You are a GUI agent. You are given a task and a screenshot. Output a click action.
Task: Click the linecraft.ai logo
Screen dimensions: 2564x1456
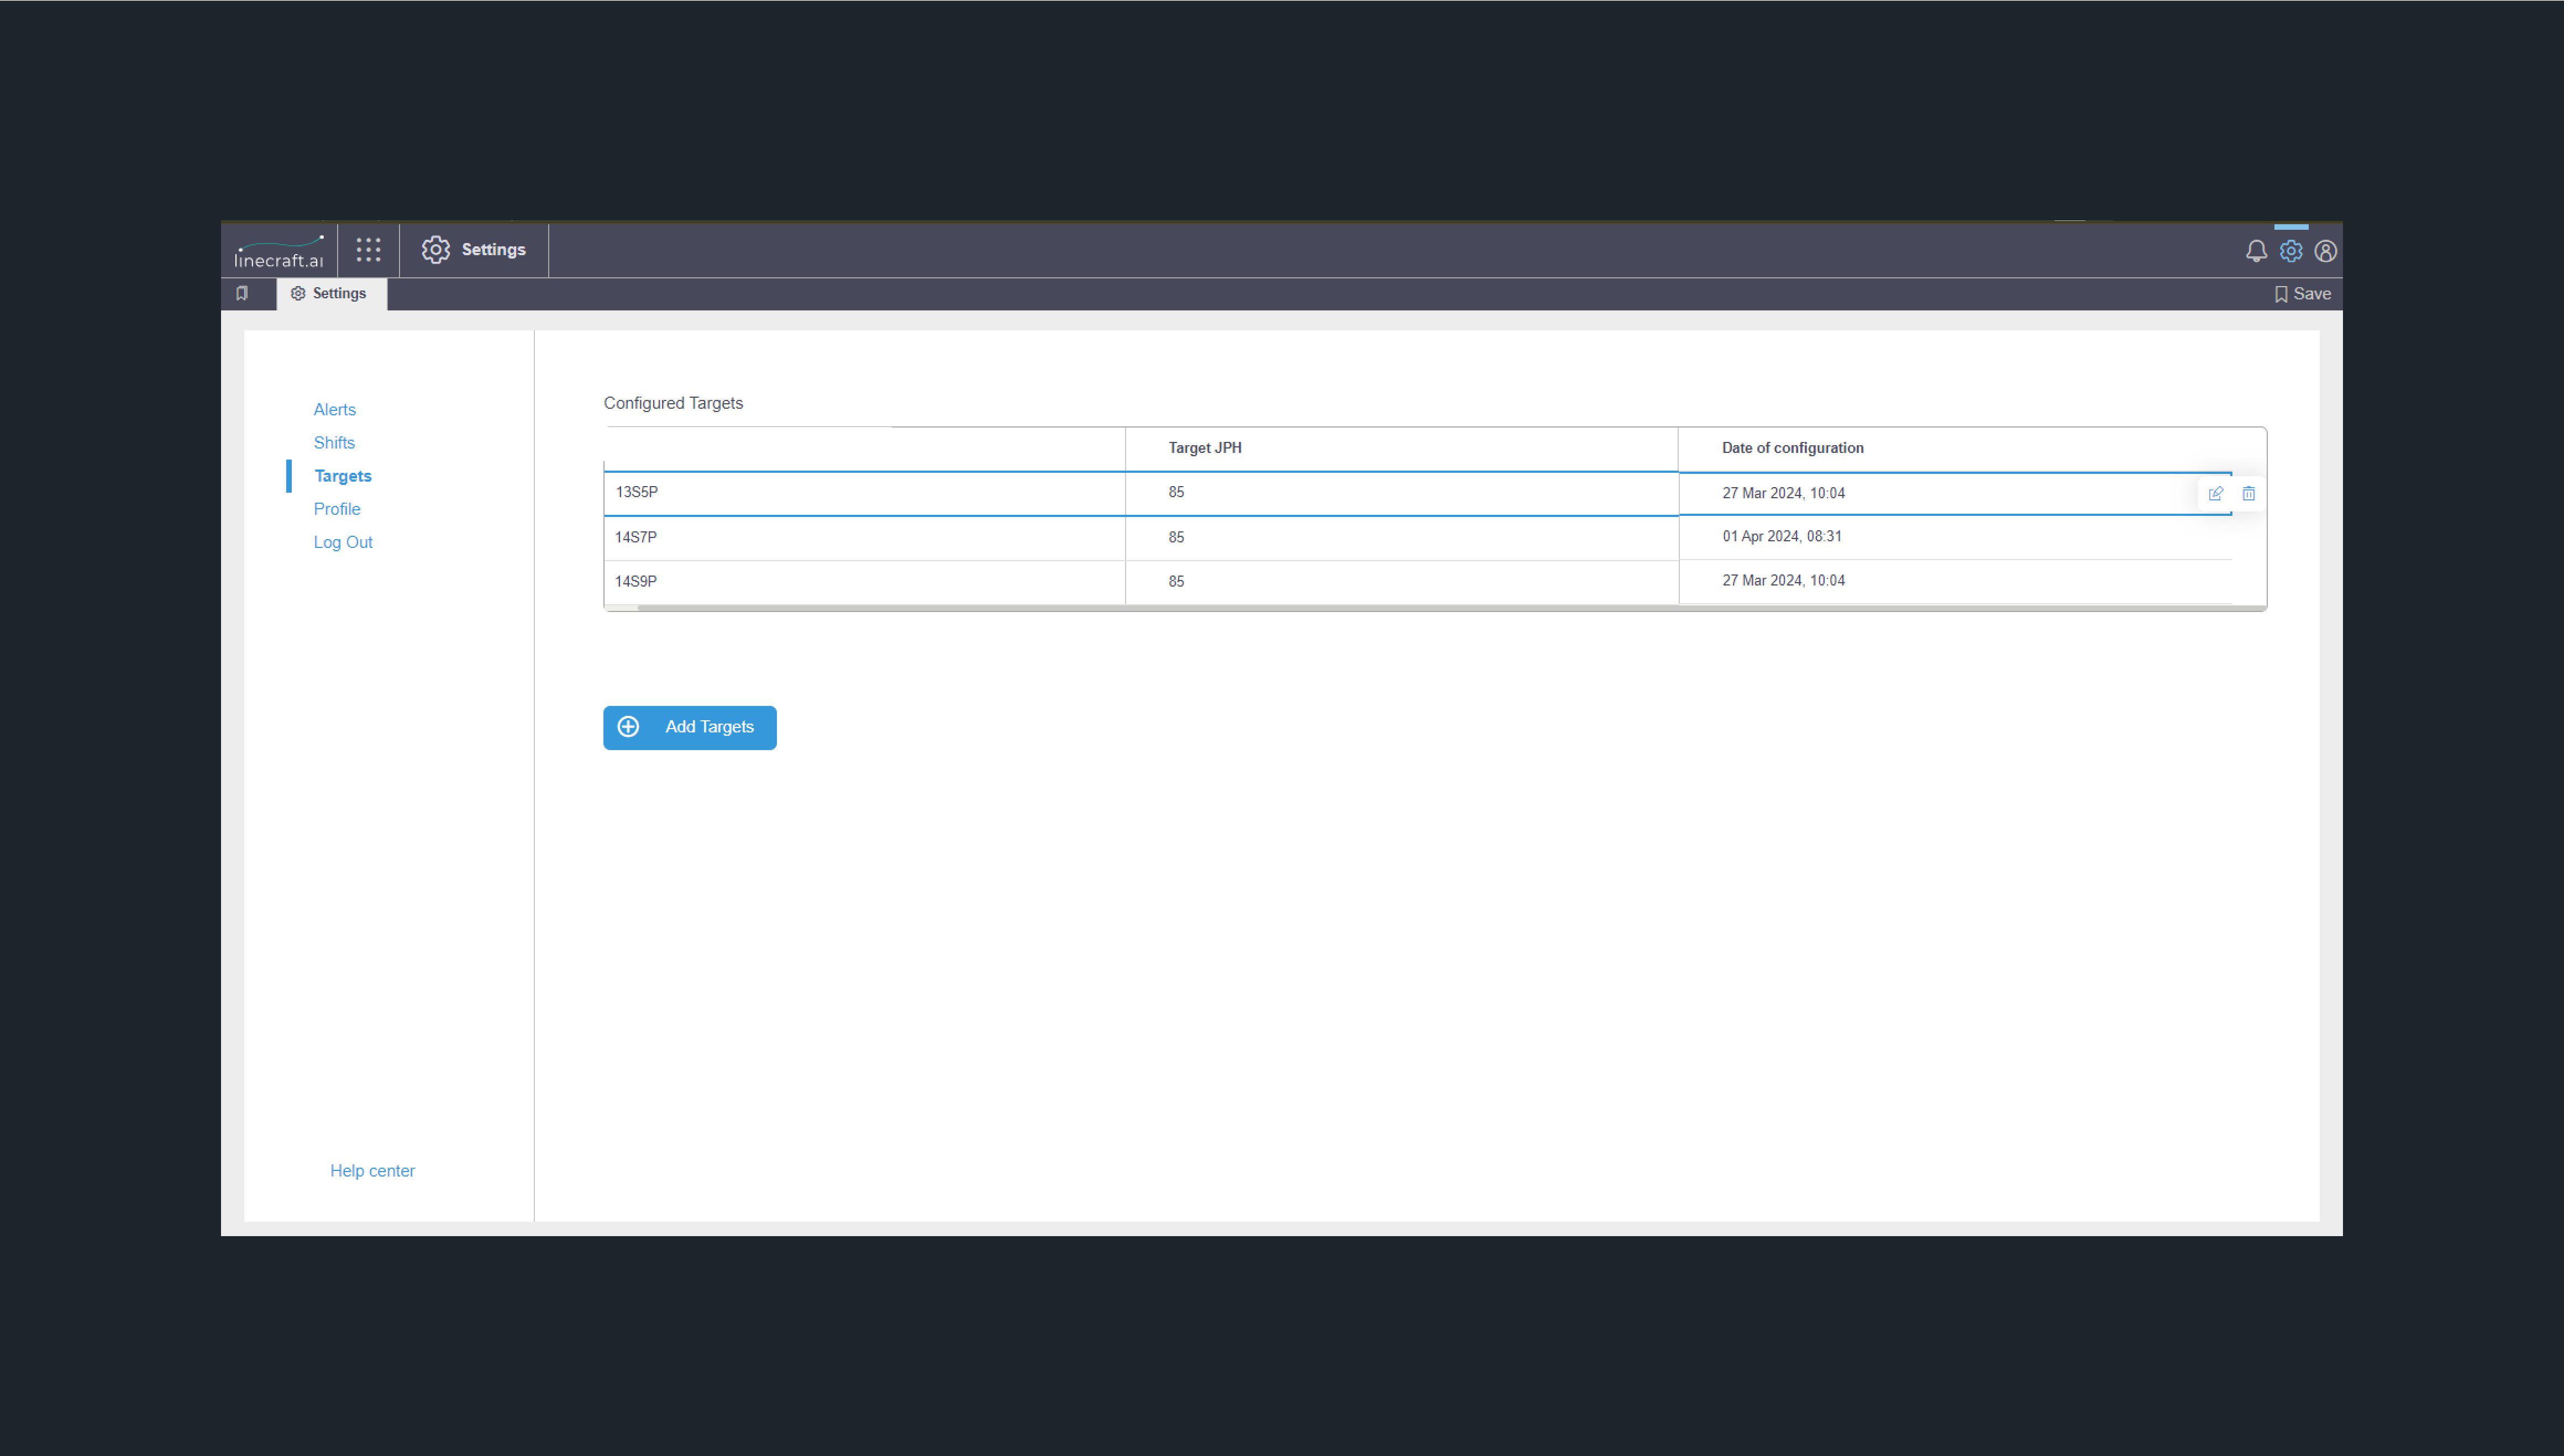point(278,251)
